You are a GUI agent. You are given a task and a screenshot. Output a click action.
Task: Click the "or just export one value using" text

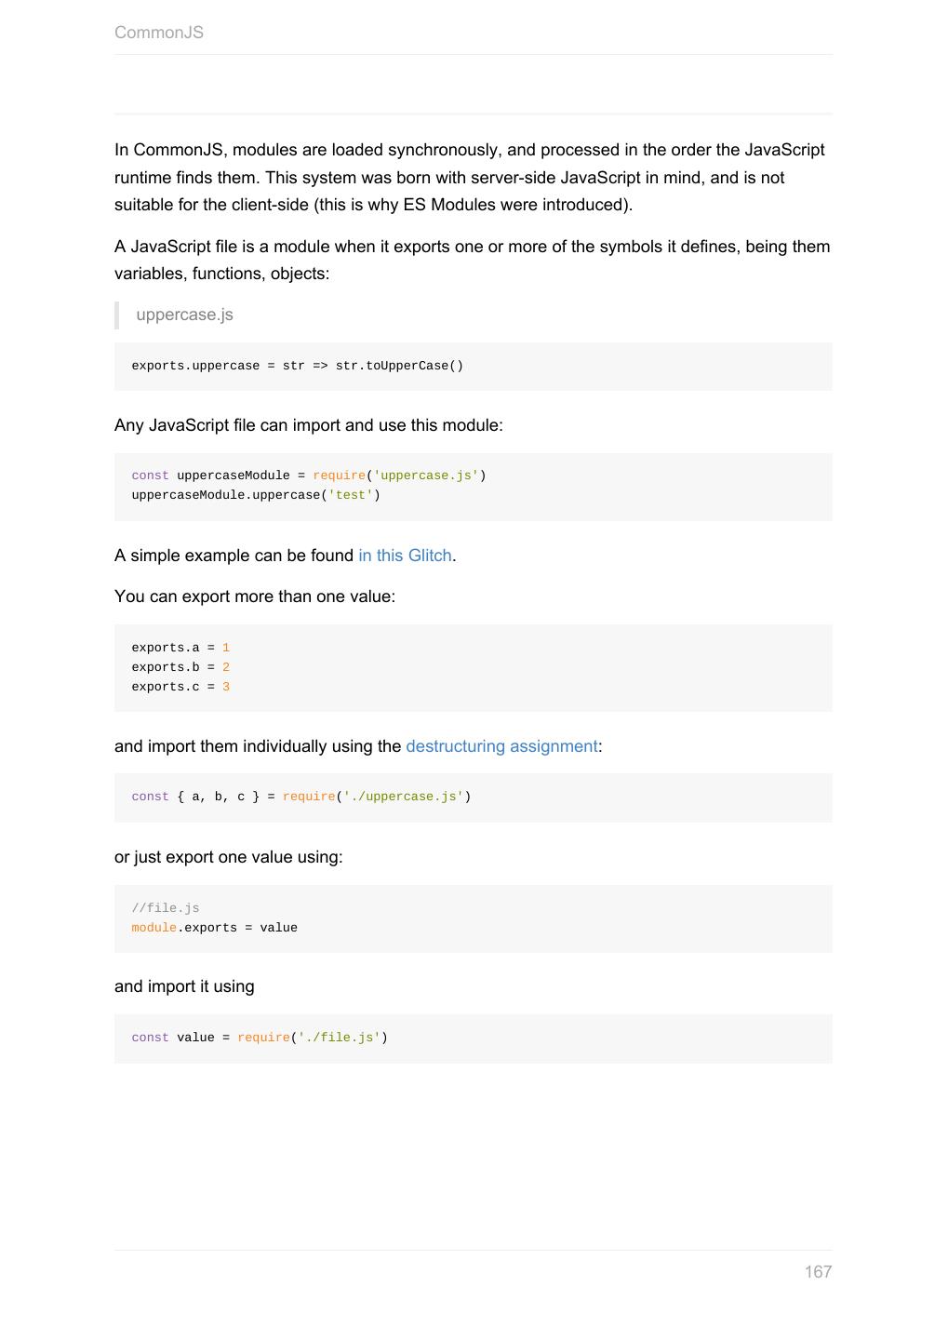[228, 857]
